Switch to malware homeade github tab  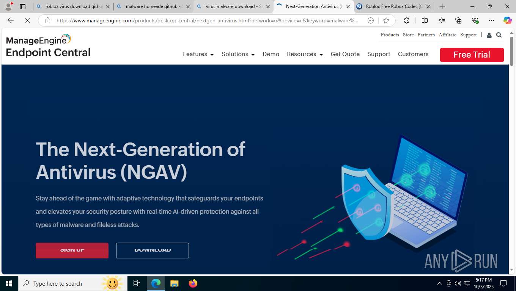tap(153, 6)
